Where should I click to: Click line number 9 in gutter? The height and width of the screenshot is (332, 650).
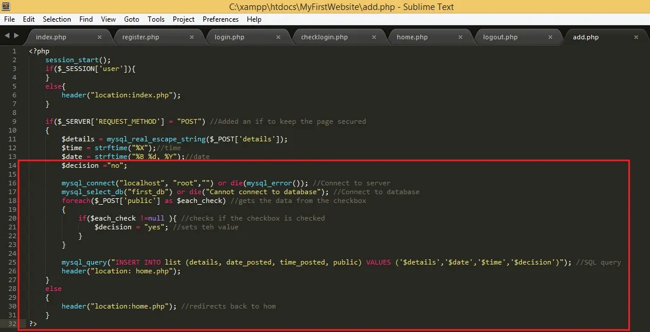coord(15,121)
